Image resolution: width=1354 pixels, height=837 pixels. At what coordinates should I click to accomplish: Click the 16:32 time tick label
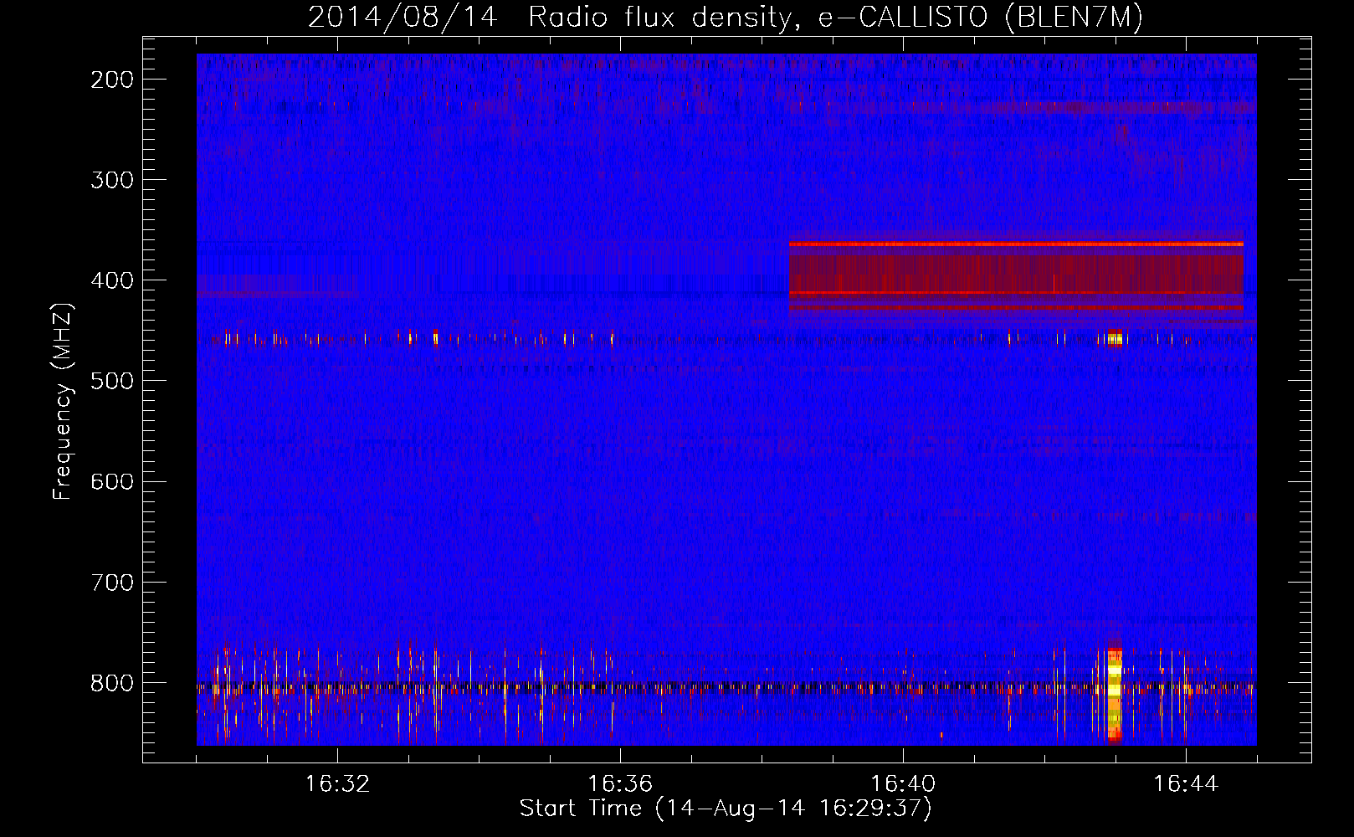pyautogui.click(x=337, y=784)
